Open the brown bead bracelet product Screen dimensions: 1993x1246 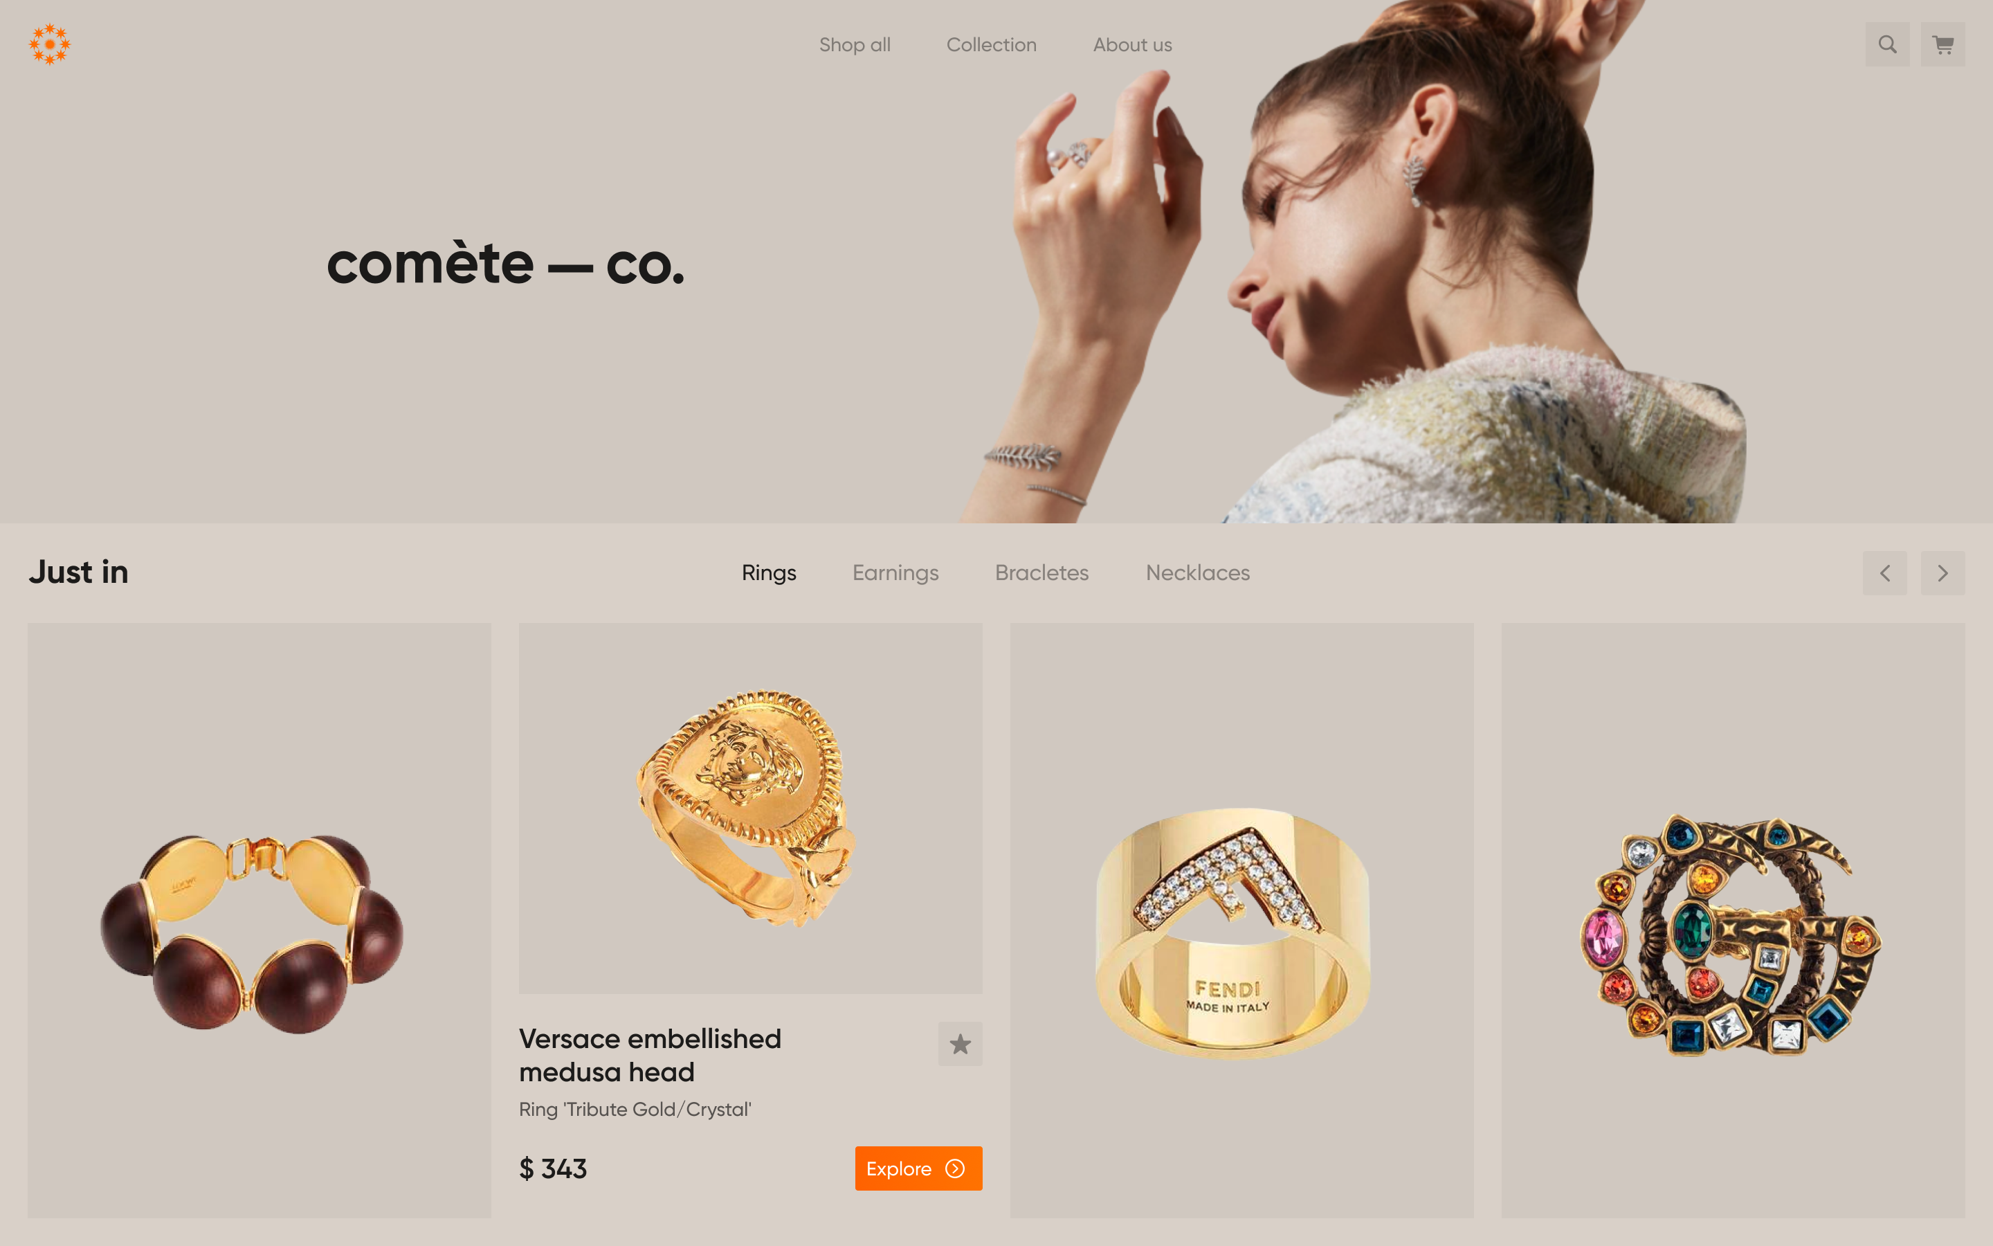pos(260,921)
